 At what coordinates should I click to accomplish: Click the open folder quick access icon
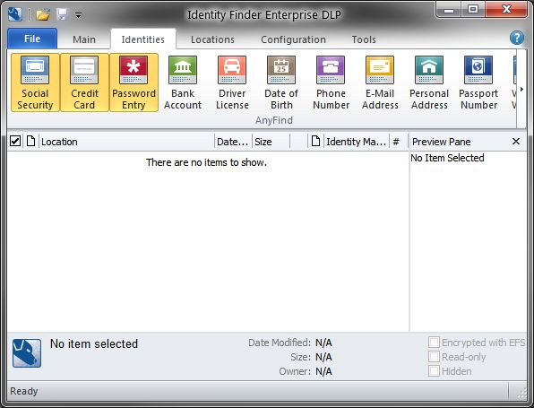point(43,14)
